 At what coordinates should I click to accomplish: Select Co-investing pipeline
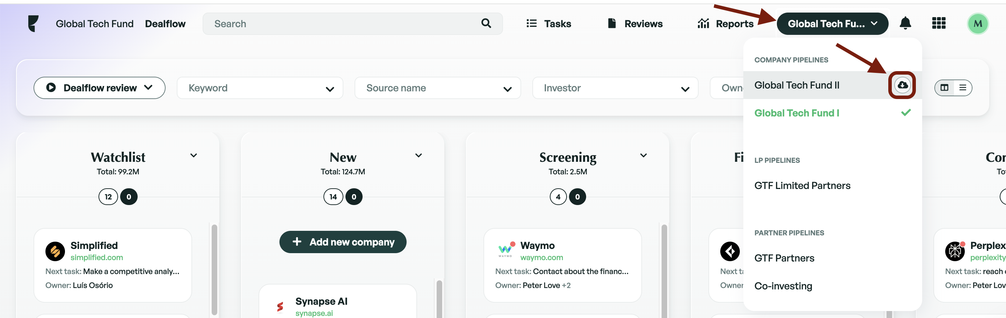click(832, 286)
